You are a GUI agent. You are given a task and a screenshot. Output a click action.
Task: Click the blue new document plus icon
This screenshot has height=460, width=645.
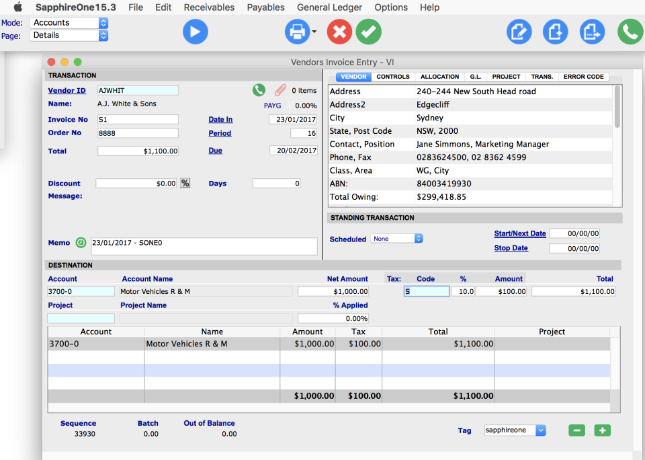tap(556, 32)
